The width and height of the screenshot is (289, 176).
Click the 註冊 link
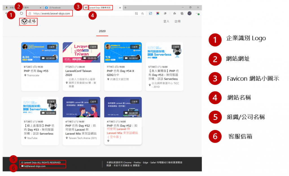[178, 21]
